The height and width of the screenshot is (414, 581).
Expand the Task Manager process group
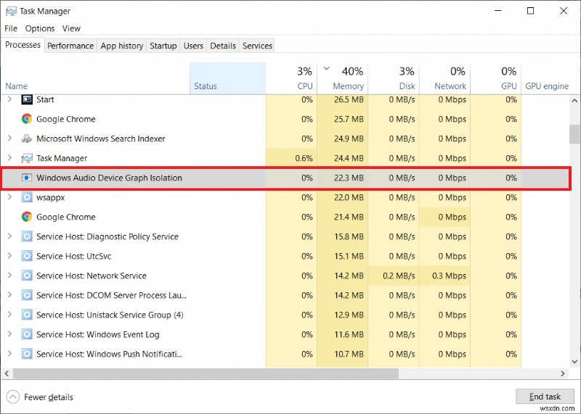click(9, 158)
